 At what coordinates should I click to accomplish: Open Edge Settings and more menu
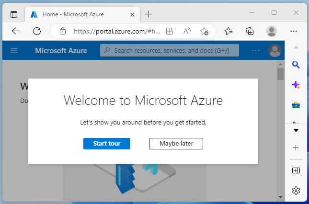click(x=294, y=31)
